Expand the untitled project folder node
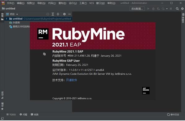185x121 pixels. click(7, 19)
